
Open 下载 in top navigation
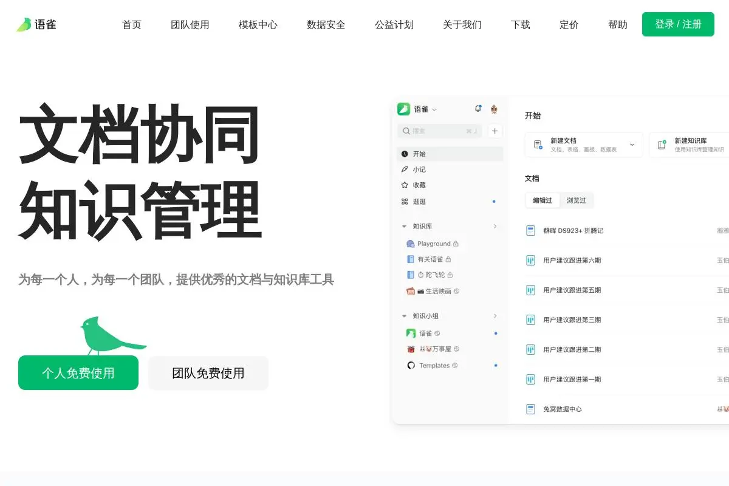tap(521, 25)
